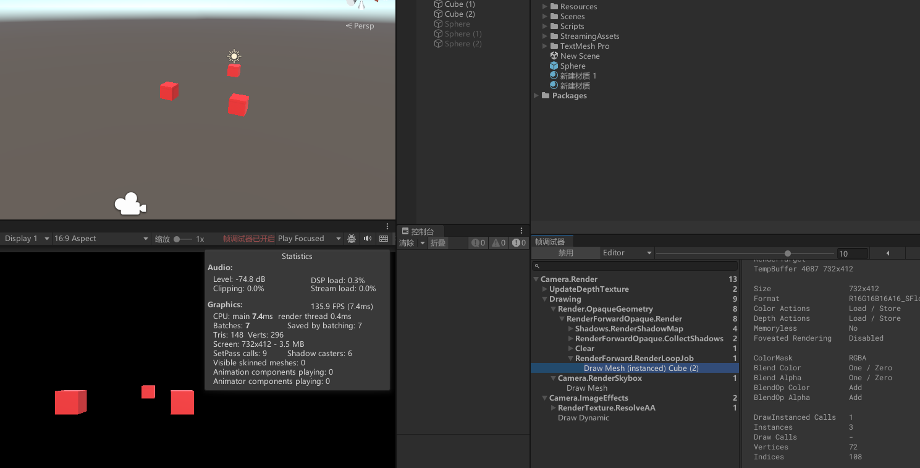920x468 pixels.
Task: Click the 清除 clear console button
Action: (x=407, y=243)
